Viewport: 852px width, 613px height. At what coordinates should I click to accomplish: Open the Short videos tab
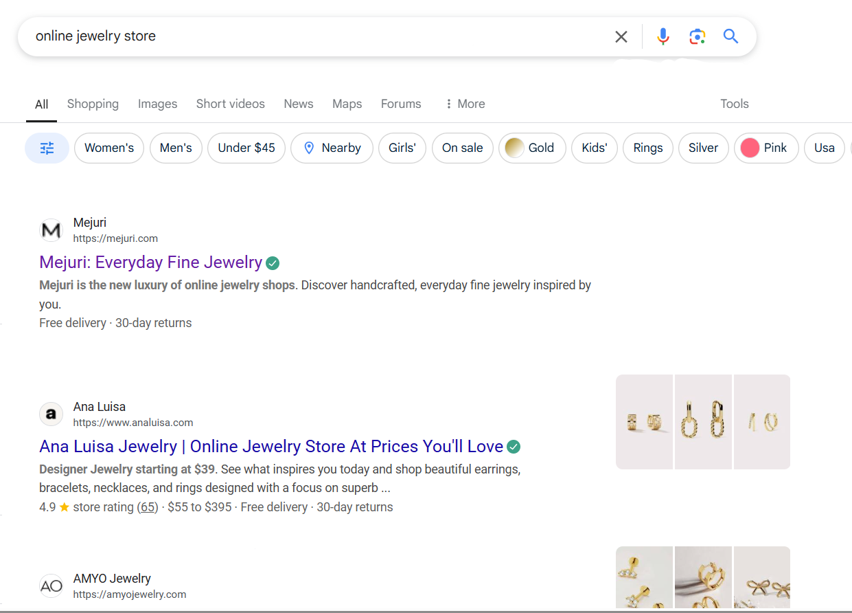click(231, 104)
